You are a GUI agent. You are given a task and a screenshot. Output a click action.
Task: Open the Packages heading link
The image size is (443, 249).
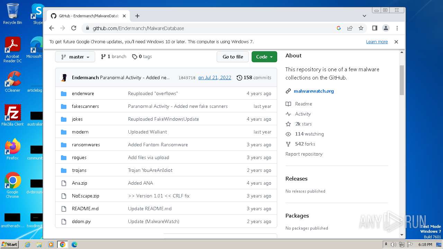tap(297, 215)
